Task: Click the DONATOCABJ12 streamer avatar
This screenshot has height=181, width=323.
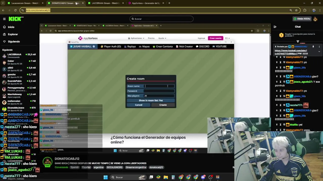Action: (47, 162)
